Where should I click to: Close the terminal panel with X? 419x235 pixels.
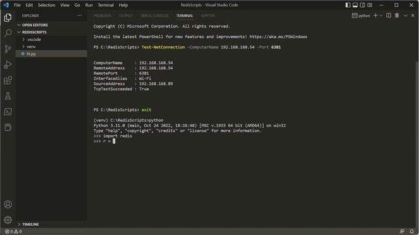pos(412,16)
